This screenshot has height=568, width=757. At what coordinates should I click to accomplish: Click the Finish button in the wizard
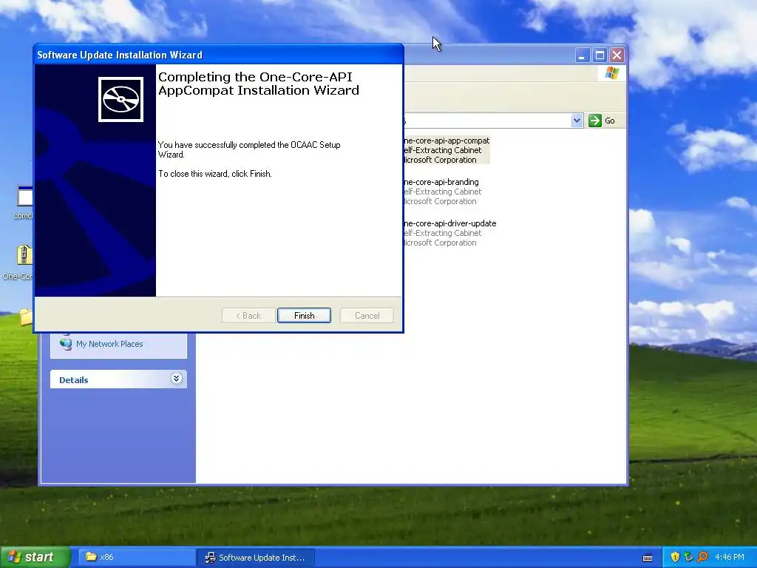[304, 315]
